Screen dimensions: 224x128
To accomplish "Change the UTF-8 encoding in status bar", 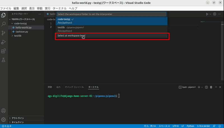I will [x=176, y=126].
